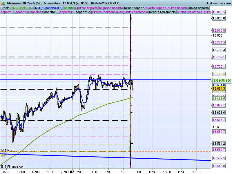Click the apertura indicator label
232x174 pixels.
[x=70, y=8]
